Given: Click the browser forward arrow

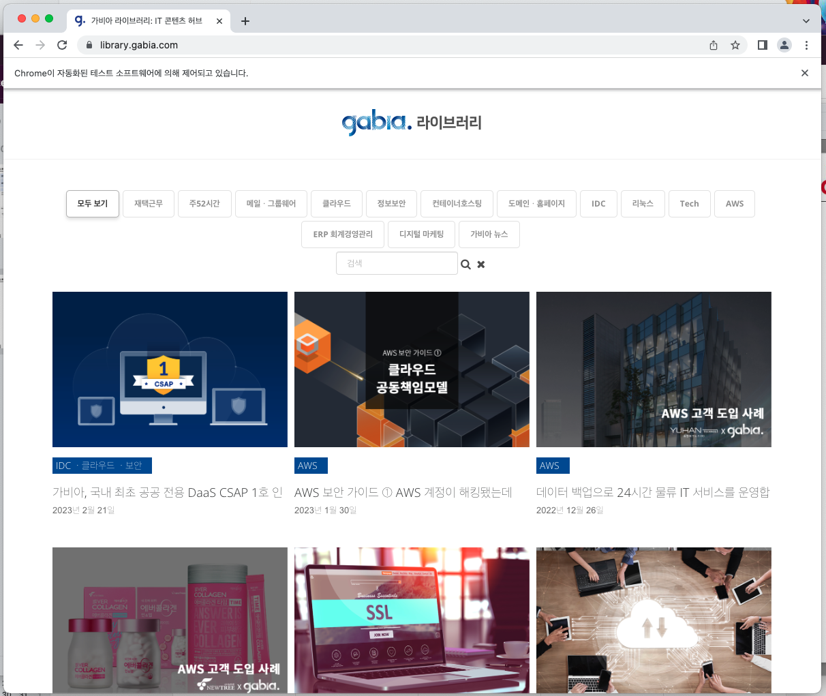Looking at the screenshot, I should (40, 45).
